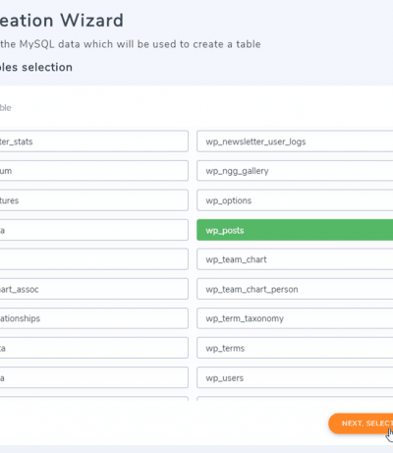Viewport: 393px width, 453px height.
Task: Select the partially visible table below wp_users
Action: click(x=295, y=399)
